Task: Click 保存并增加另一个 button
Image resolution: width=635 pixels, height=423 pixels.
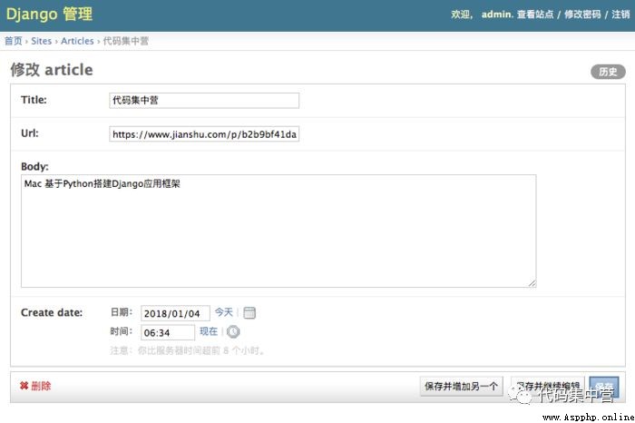Action: [x=461, y=386]
